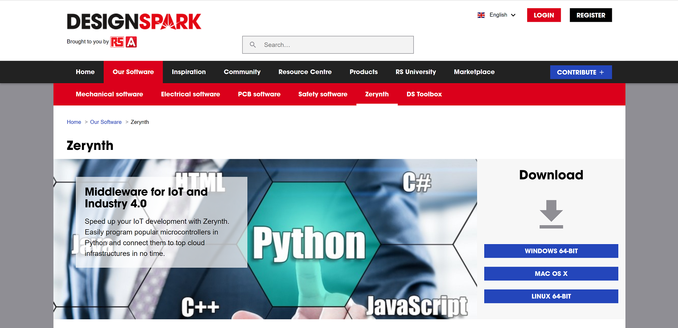The image size is (678, 328).
Task: Open the Marketplace menu
Action: click(474, 72)
